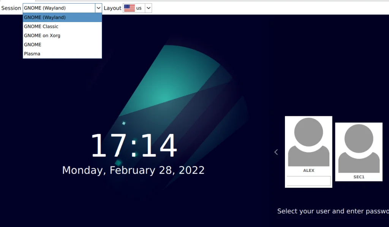Click the US flag icon in Layout selector
389x227 pixels.
tap(129, 8)
